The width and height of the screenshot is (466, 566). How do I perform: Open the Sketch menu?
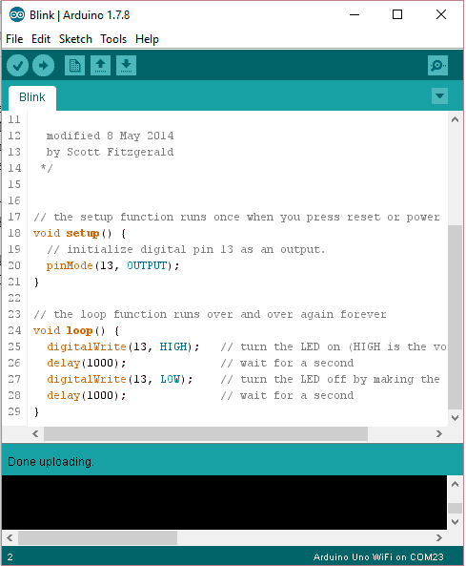(75, 39)
